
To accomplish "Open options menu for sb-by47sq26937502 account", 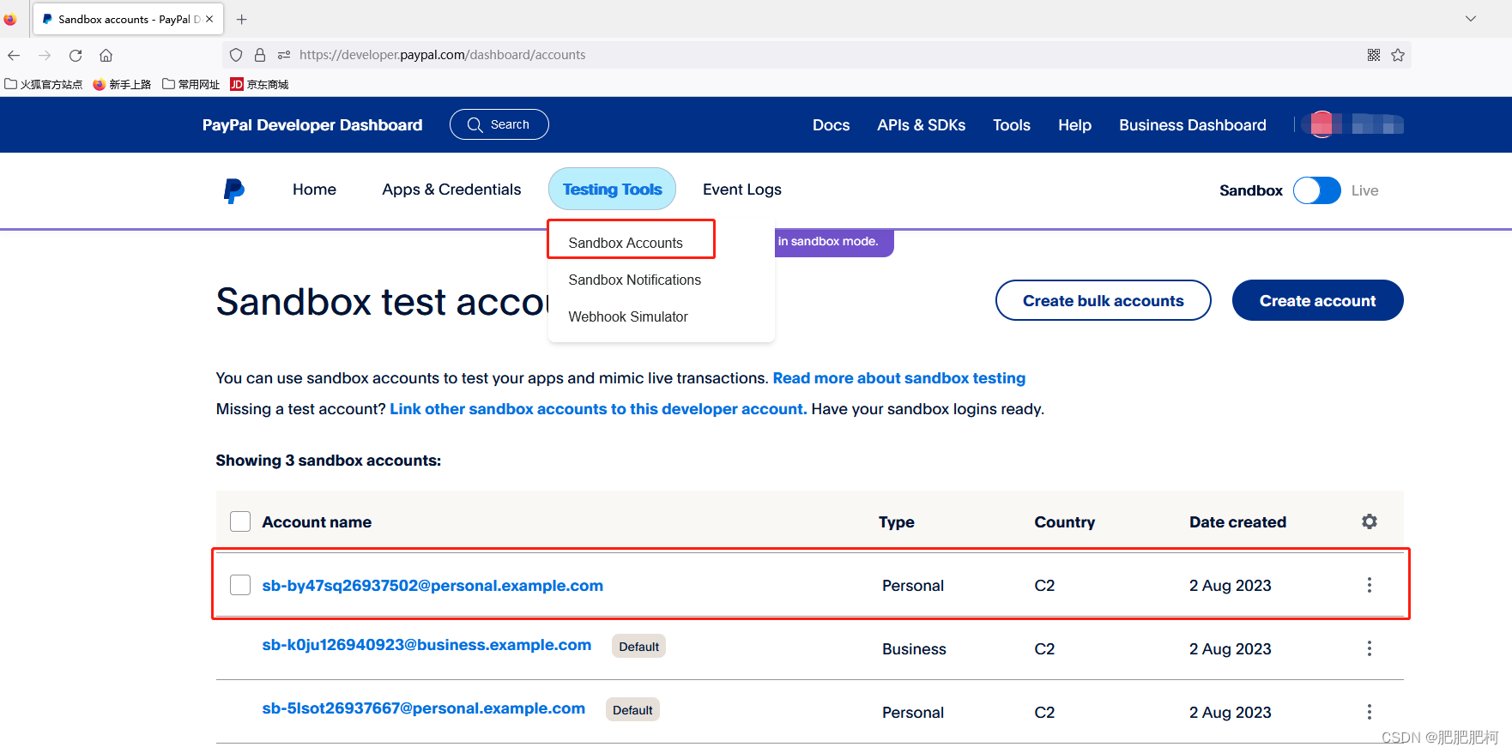I will [1370, 585].
